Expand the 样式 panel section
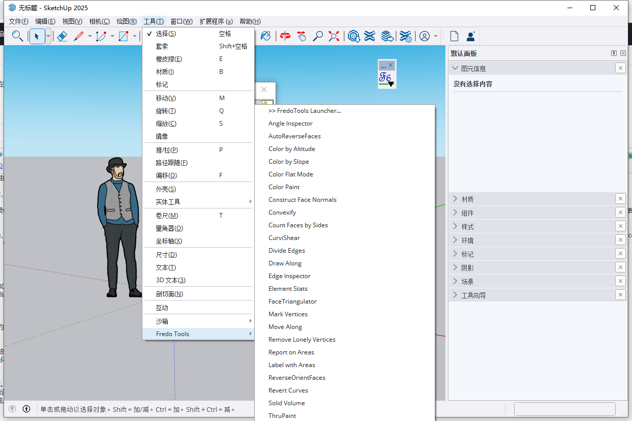 tap(455, 226)
